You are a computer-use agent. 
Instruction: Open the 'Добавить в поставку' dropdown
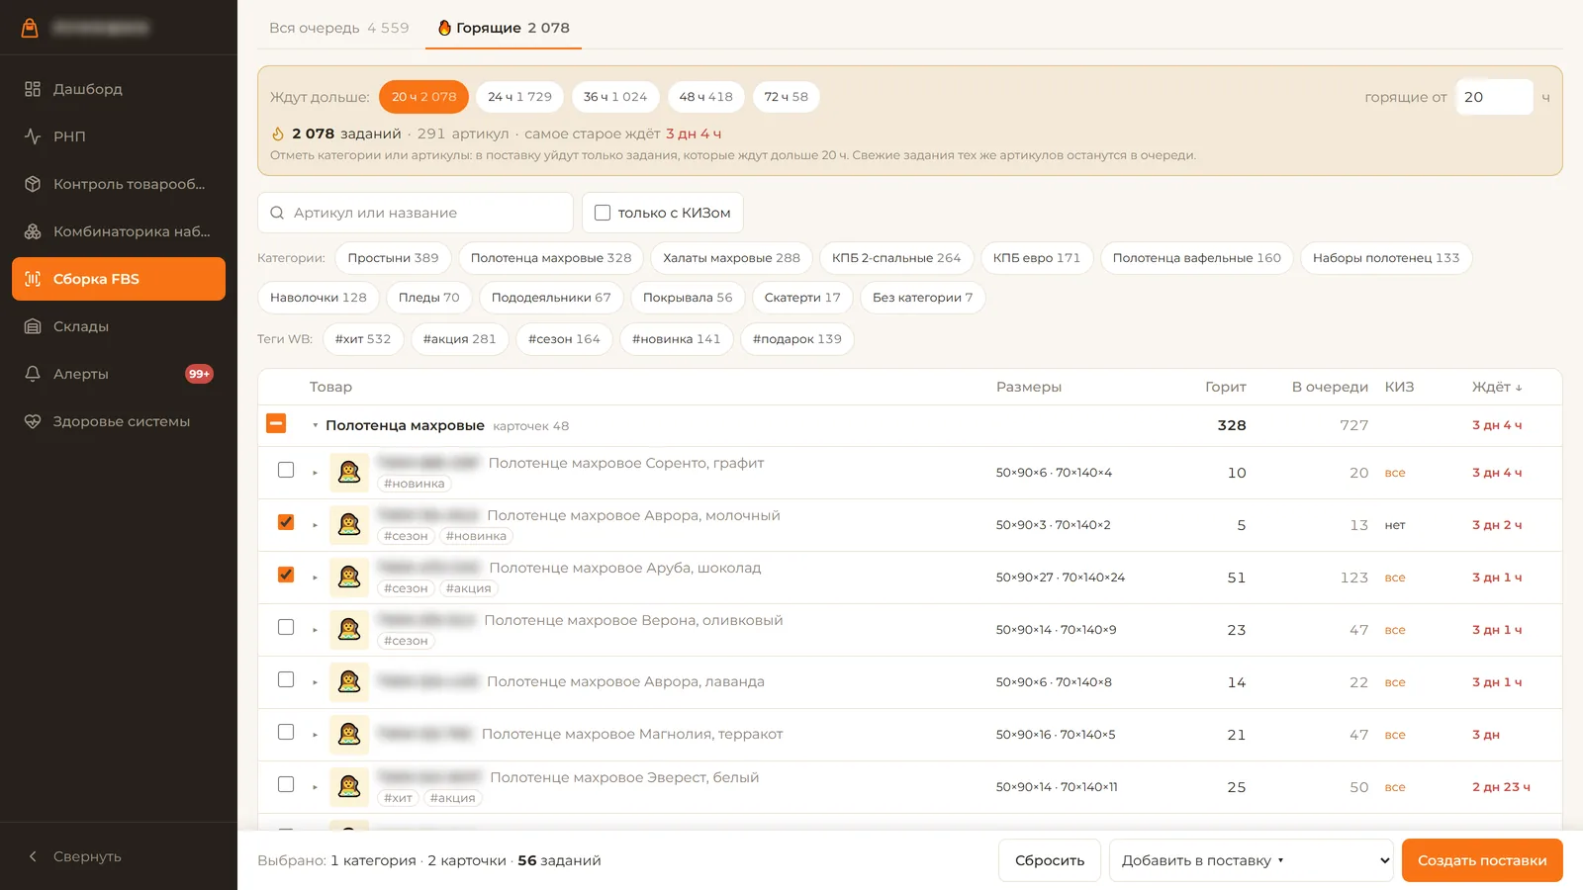pyautogui.click(x=1252, y=860)
